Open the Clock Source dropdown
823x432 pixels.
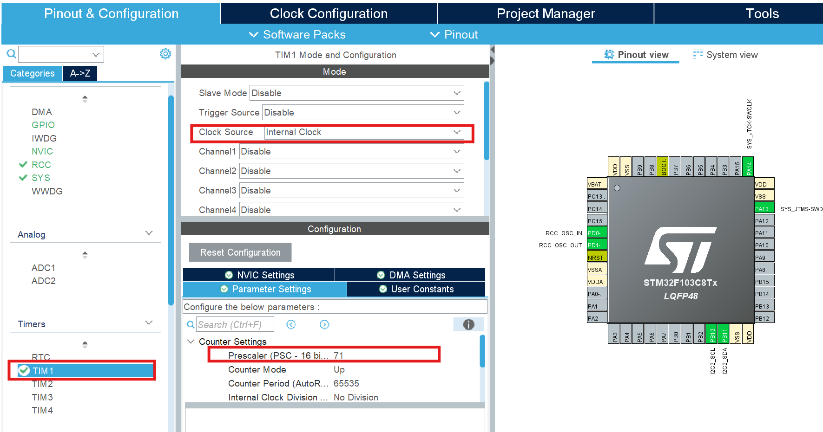coord(364,132)
